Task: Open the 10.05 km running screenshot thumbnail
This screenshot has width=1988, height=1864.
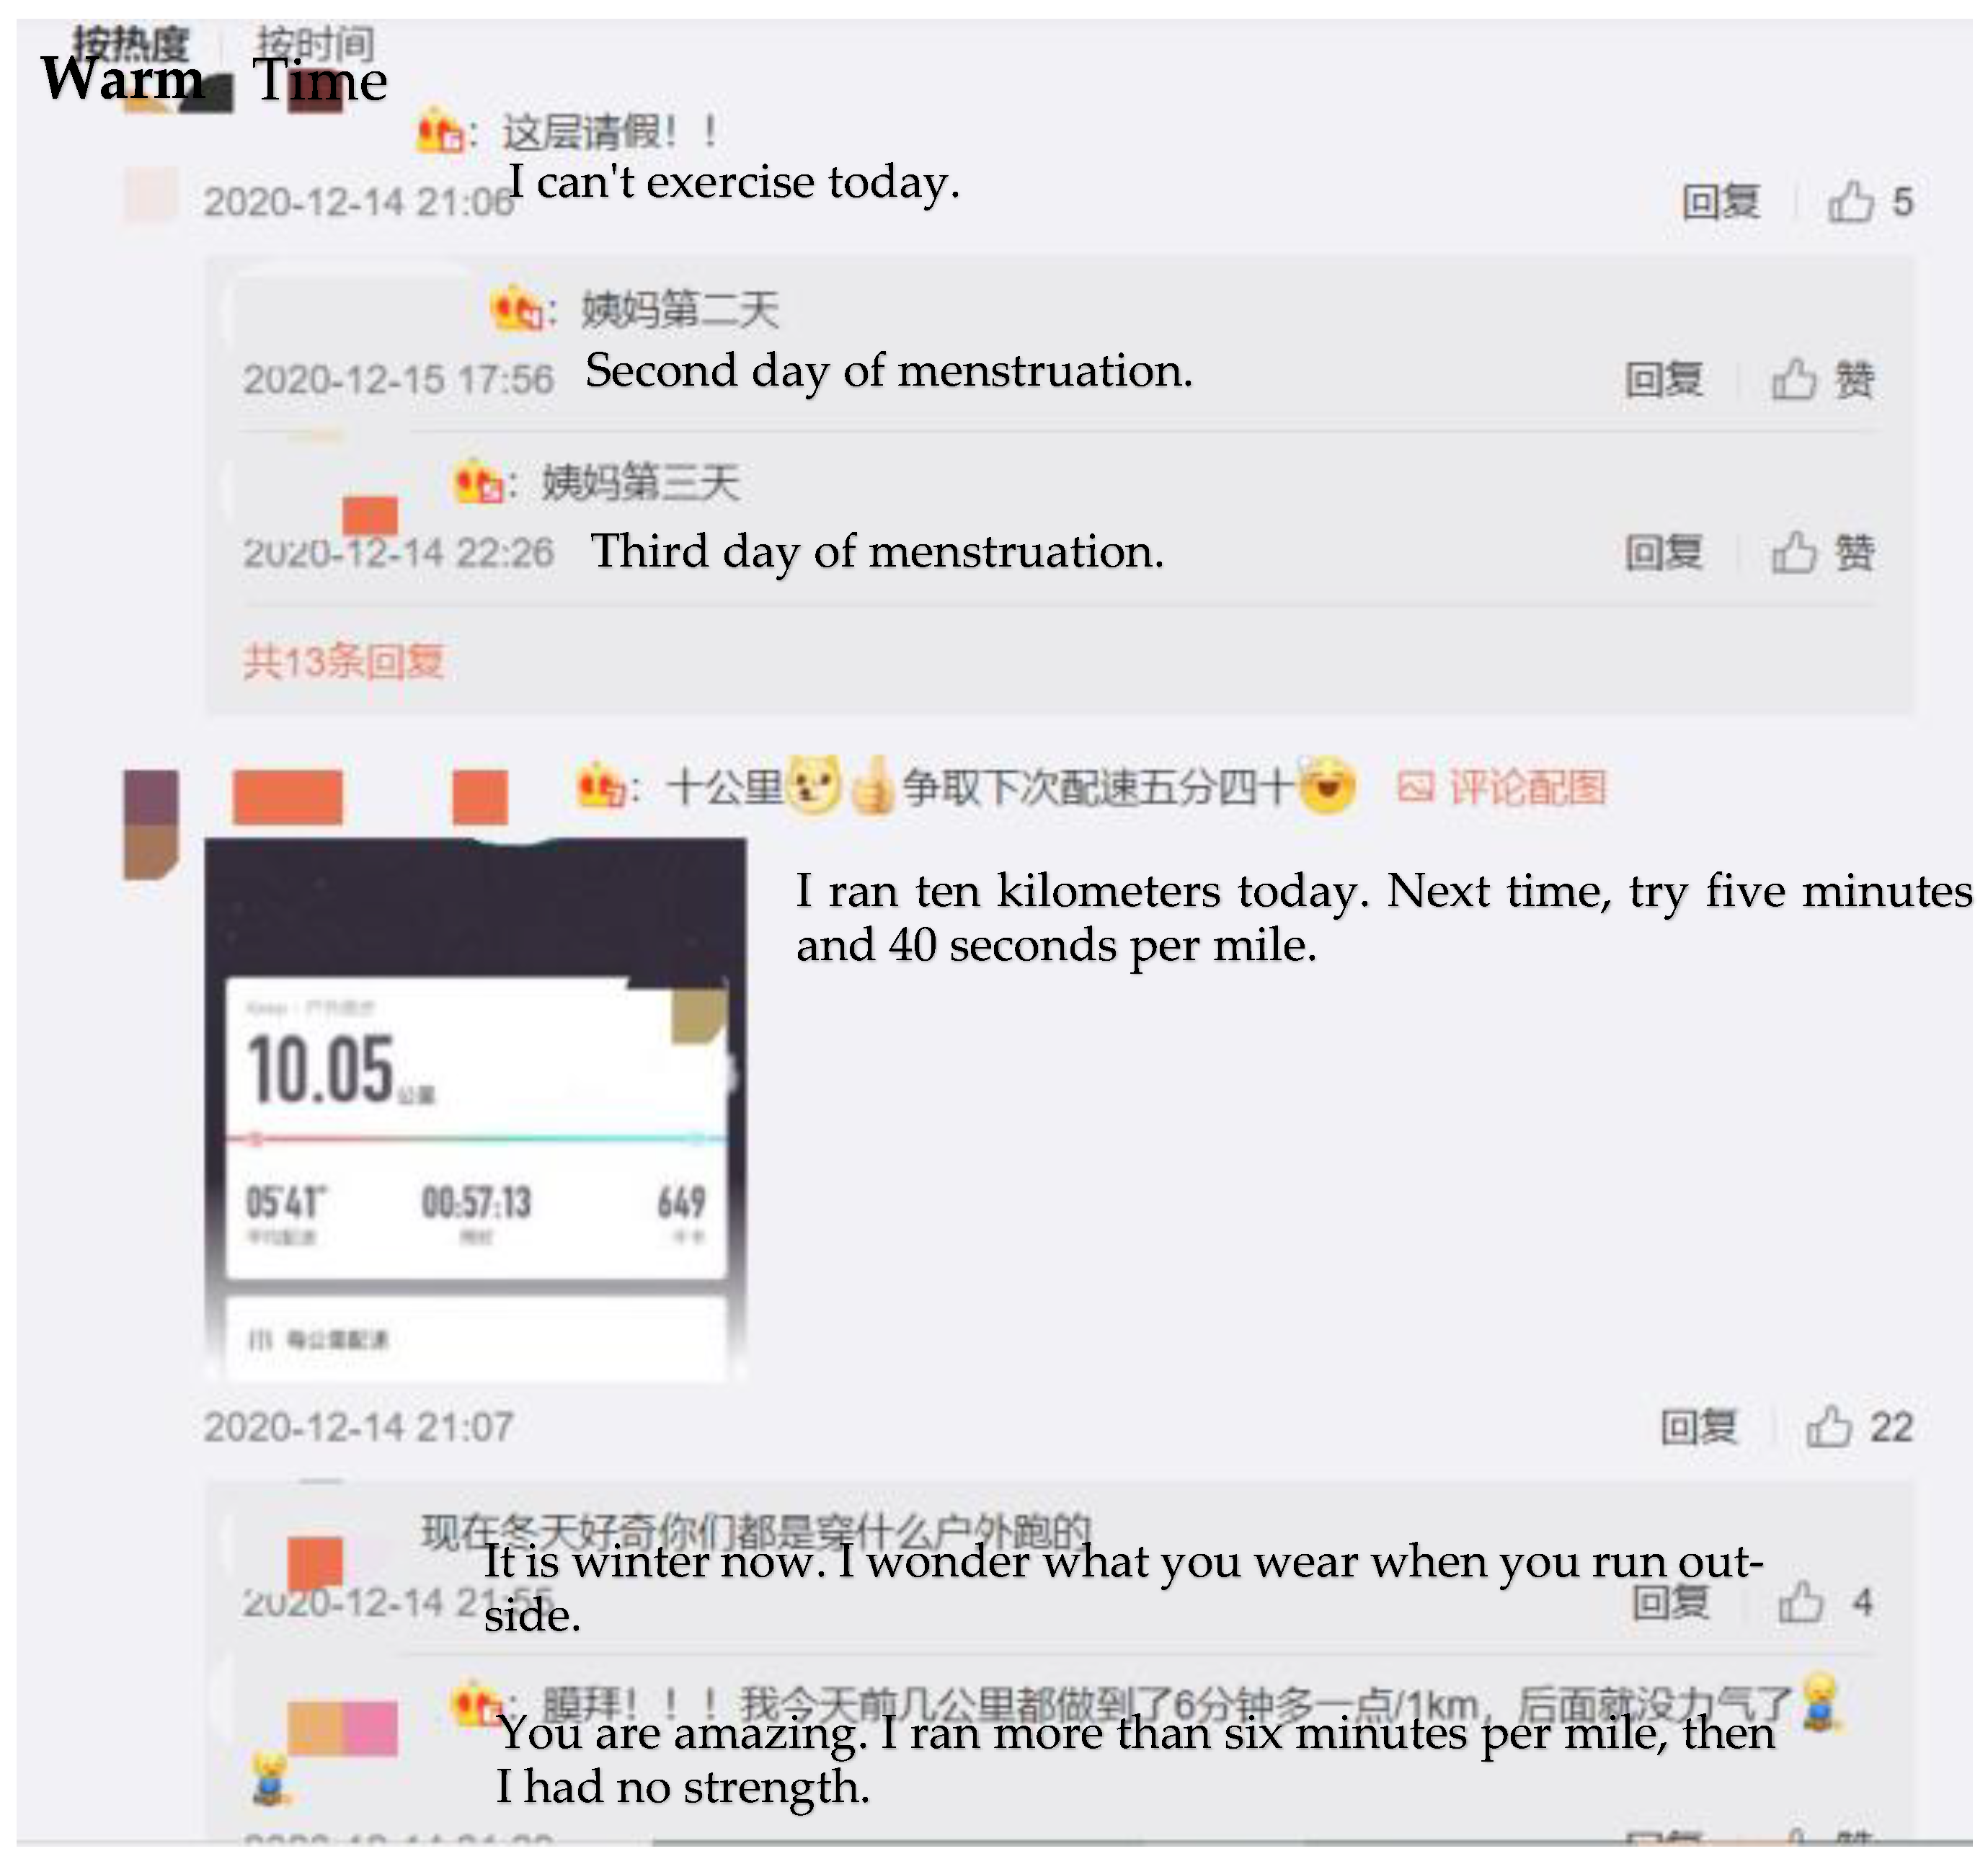Action: (x=476, y=1110)
